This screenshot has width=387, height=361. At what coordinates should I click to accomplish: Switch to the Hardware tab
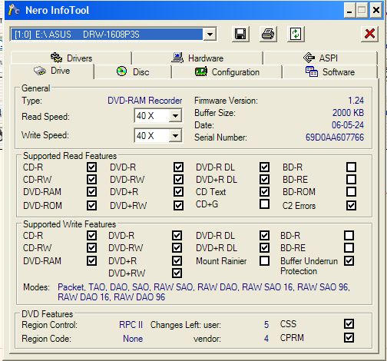pos(197,58)
